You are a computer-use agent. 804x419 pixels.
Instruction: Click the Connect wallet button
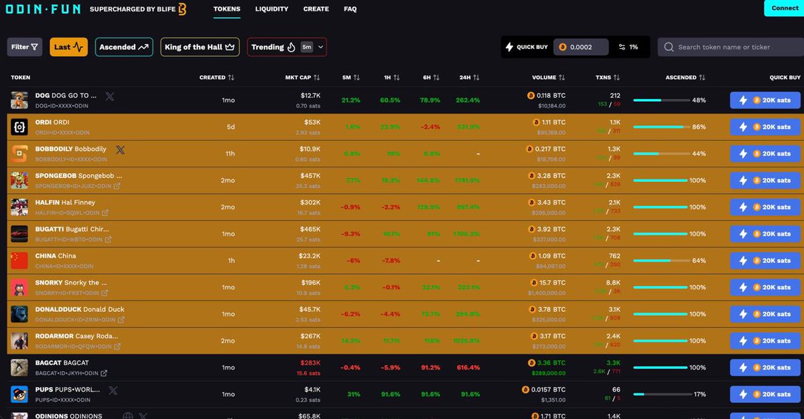tap(784, 8)
